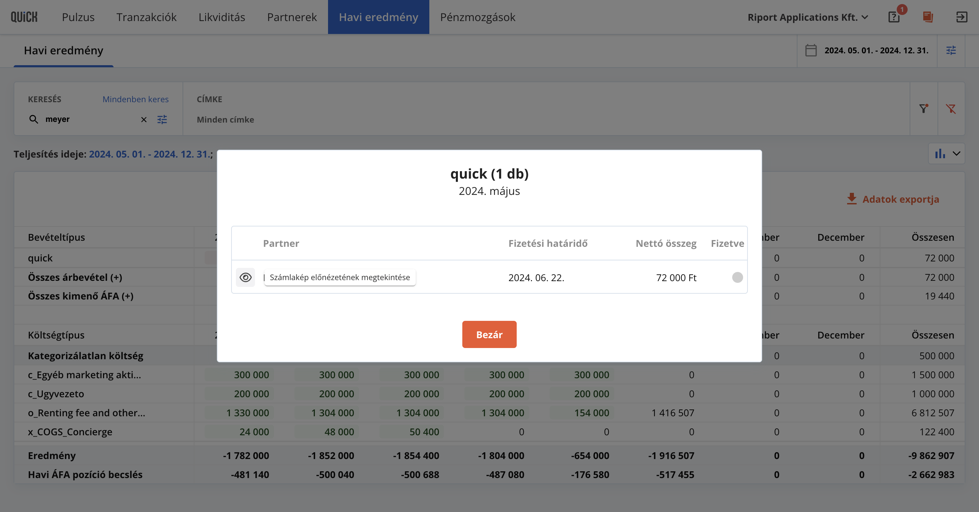Click the -2 662 983 VAT position total
Image resolution: width=979 pixels, height=512 pixels.
click(931, 474)
